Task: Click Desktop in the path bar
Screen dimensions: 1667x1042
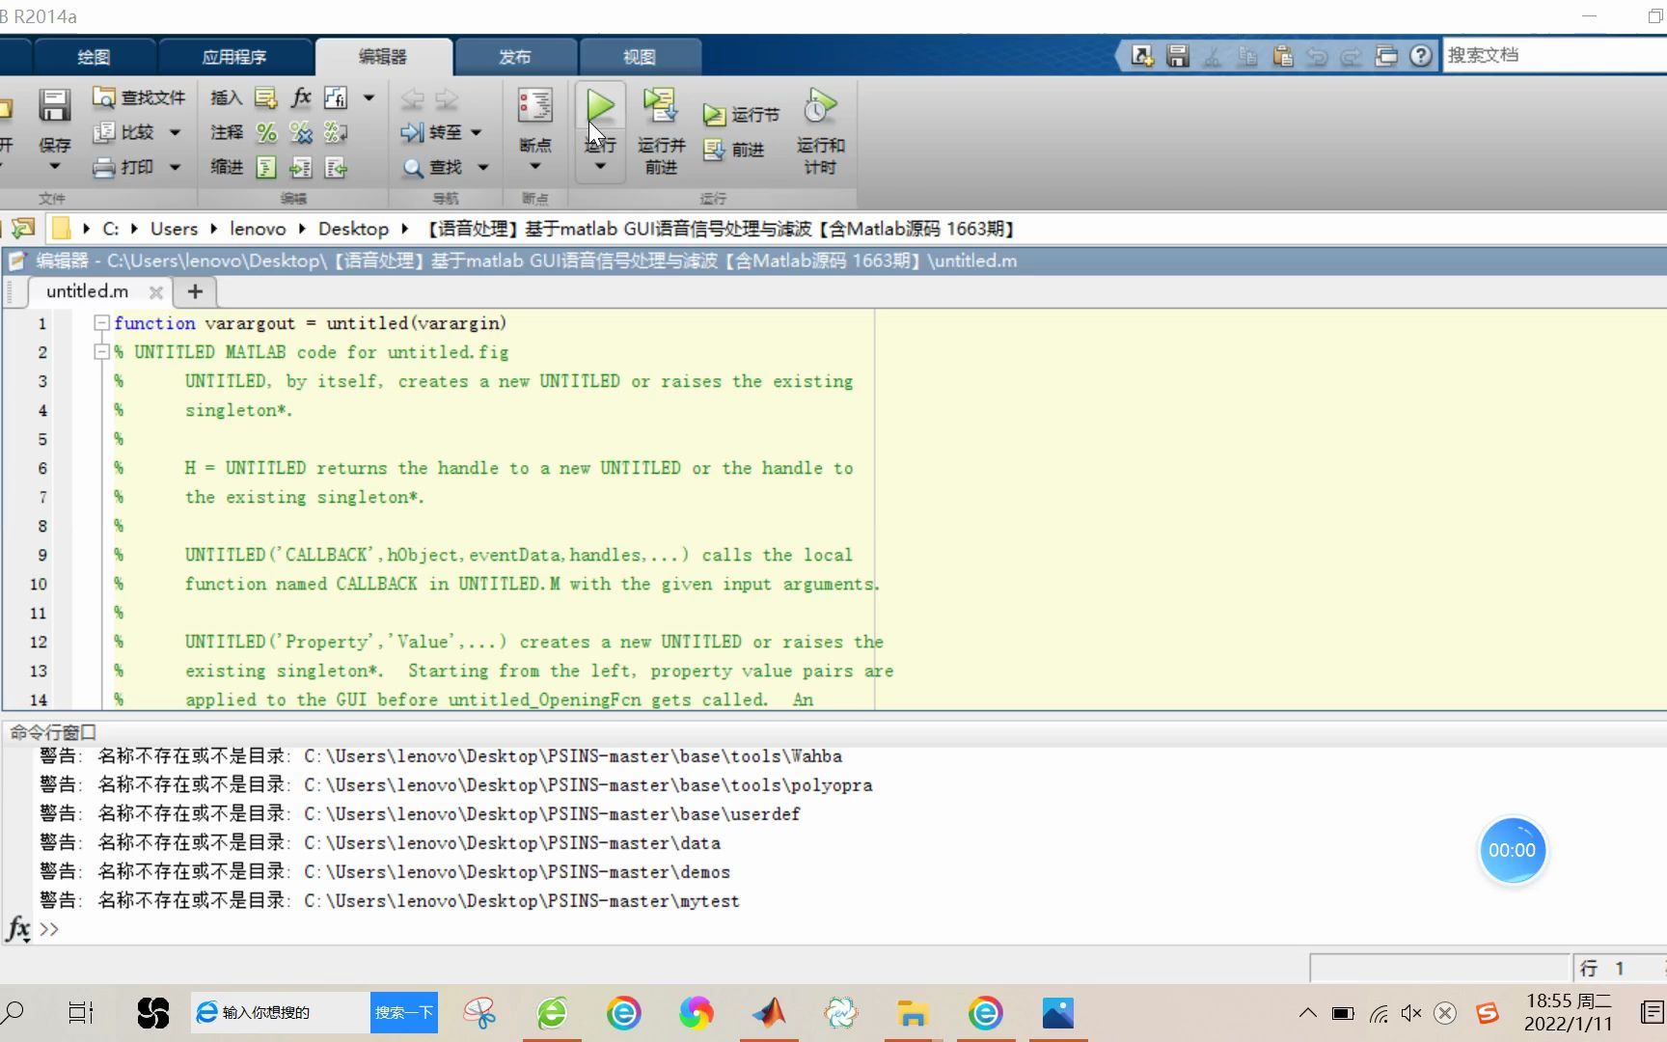Action: tap(353, 229)
